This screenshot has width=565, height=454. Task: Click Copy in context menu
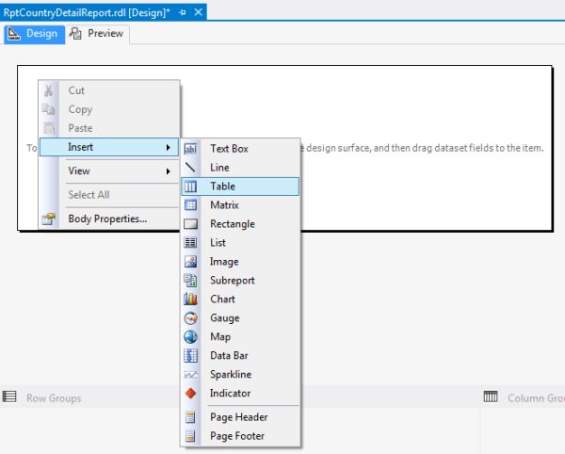(x=109, y=109)
